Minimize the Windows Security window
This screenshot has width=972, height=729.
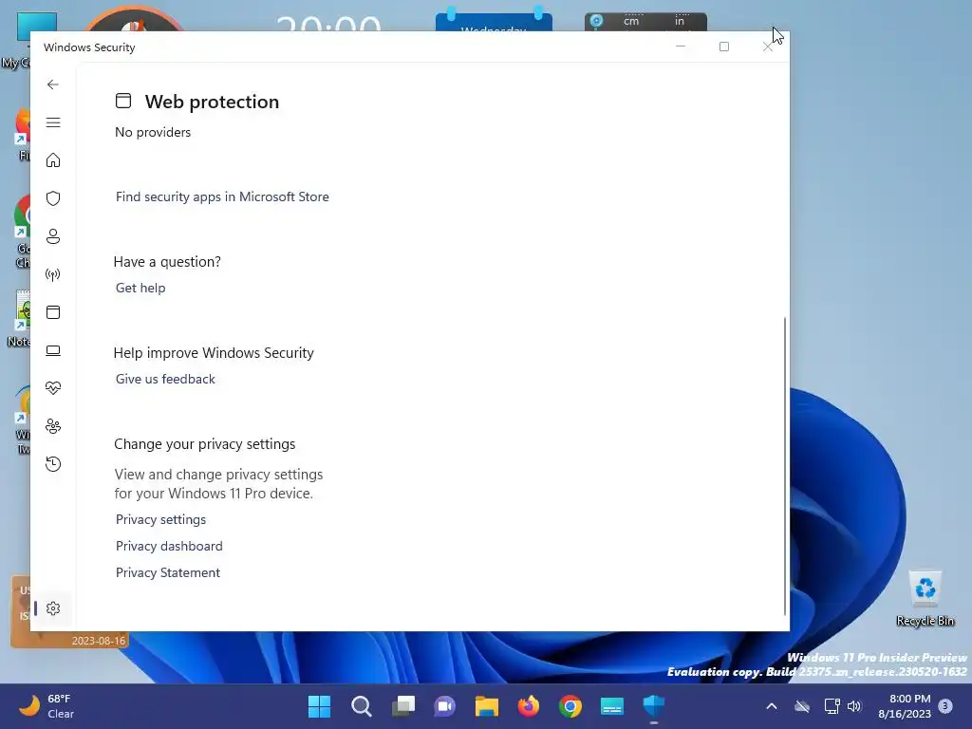pos(680,47)
